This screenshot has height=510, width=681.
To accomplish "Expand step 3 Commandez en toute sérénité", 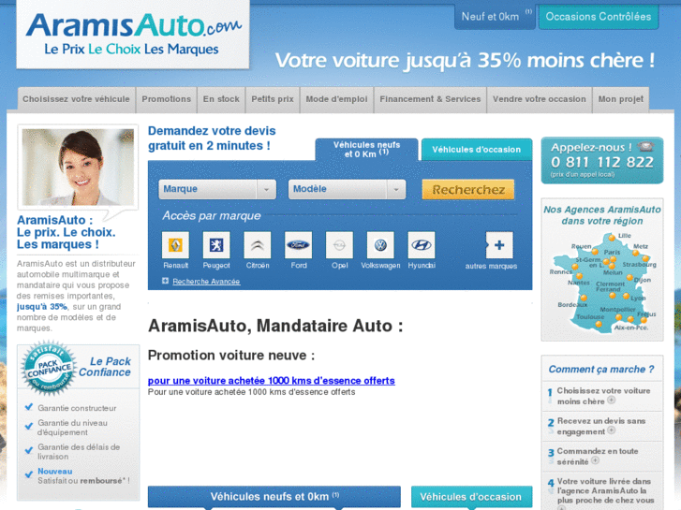I will point(596,460).
